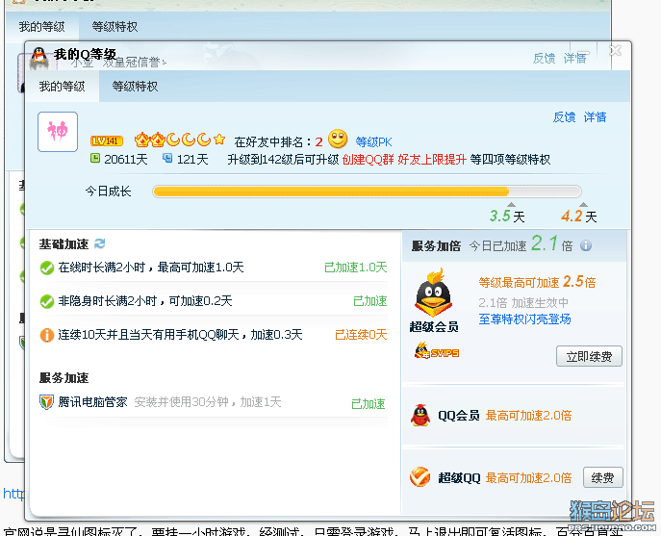The width and height of the screenshot is (661, 536).
Task: Click the SVIP5 badge icon
Action: (436, 351)
